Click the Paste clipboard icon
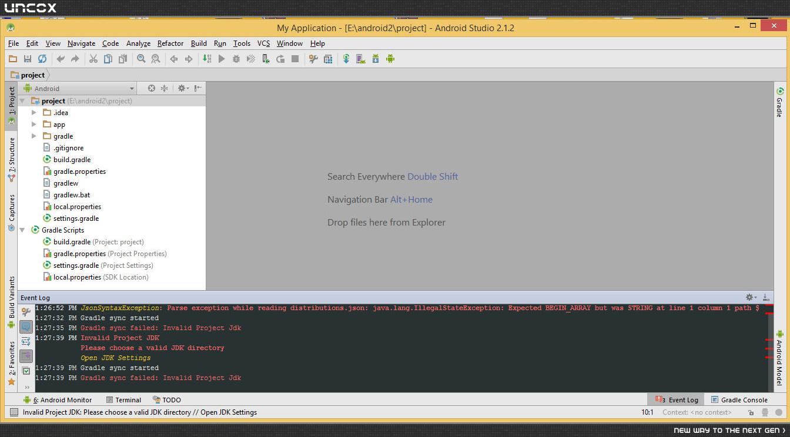Image resolution: width=790 pixels, height=437 pixels. [x=123, y=59]
